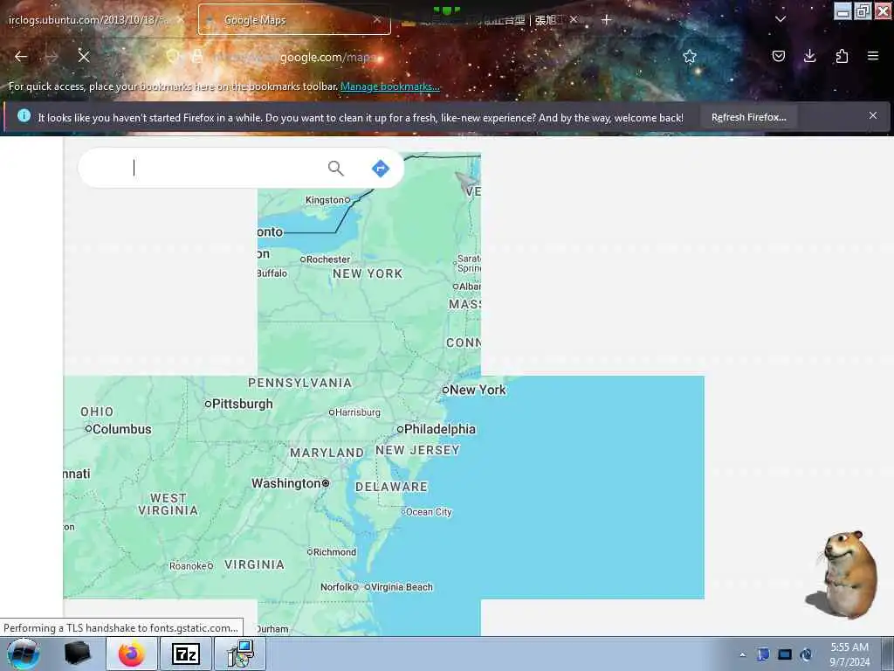This screenshot has height=671, width=894.
Task: Open the black folder taskbar icon
Action: pos(78,654)
